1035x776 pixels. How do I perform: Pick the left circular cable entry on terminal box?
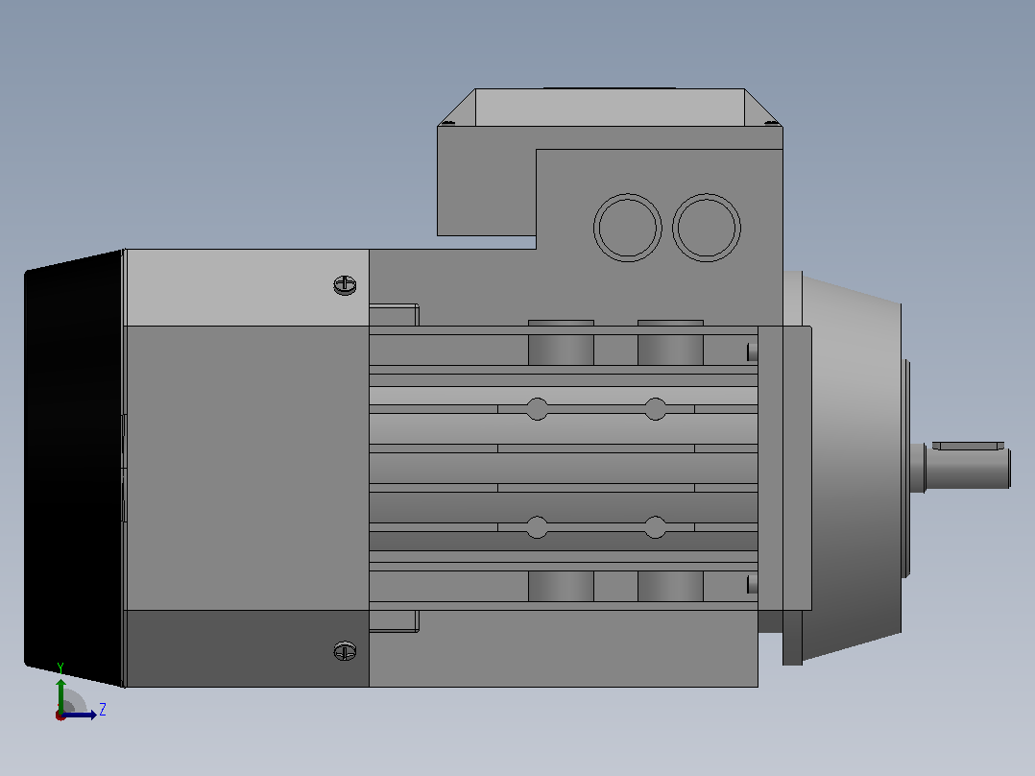coord(627,228)
